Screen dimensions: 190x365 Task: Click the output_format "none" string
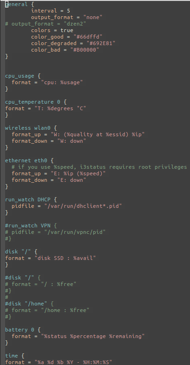click(93, 17)
